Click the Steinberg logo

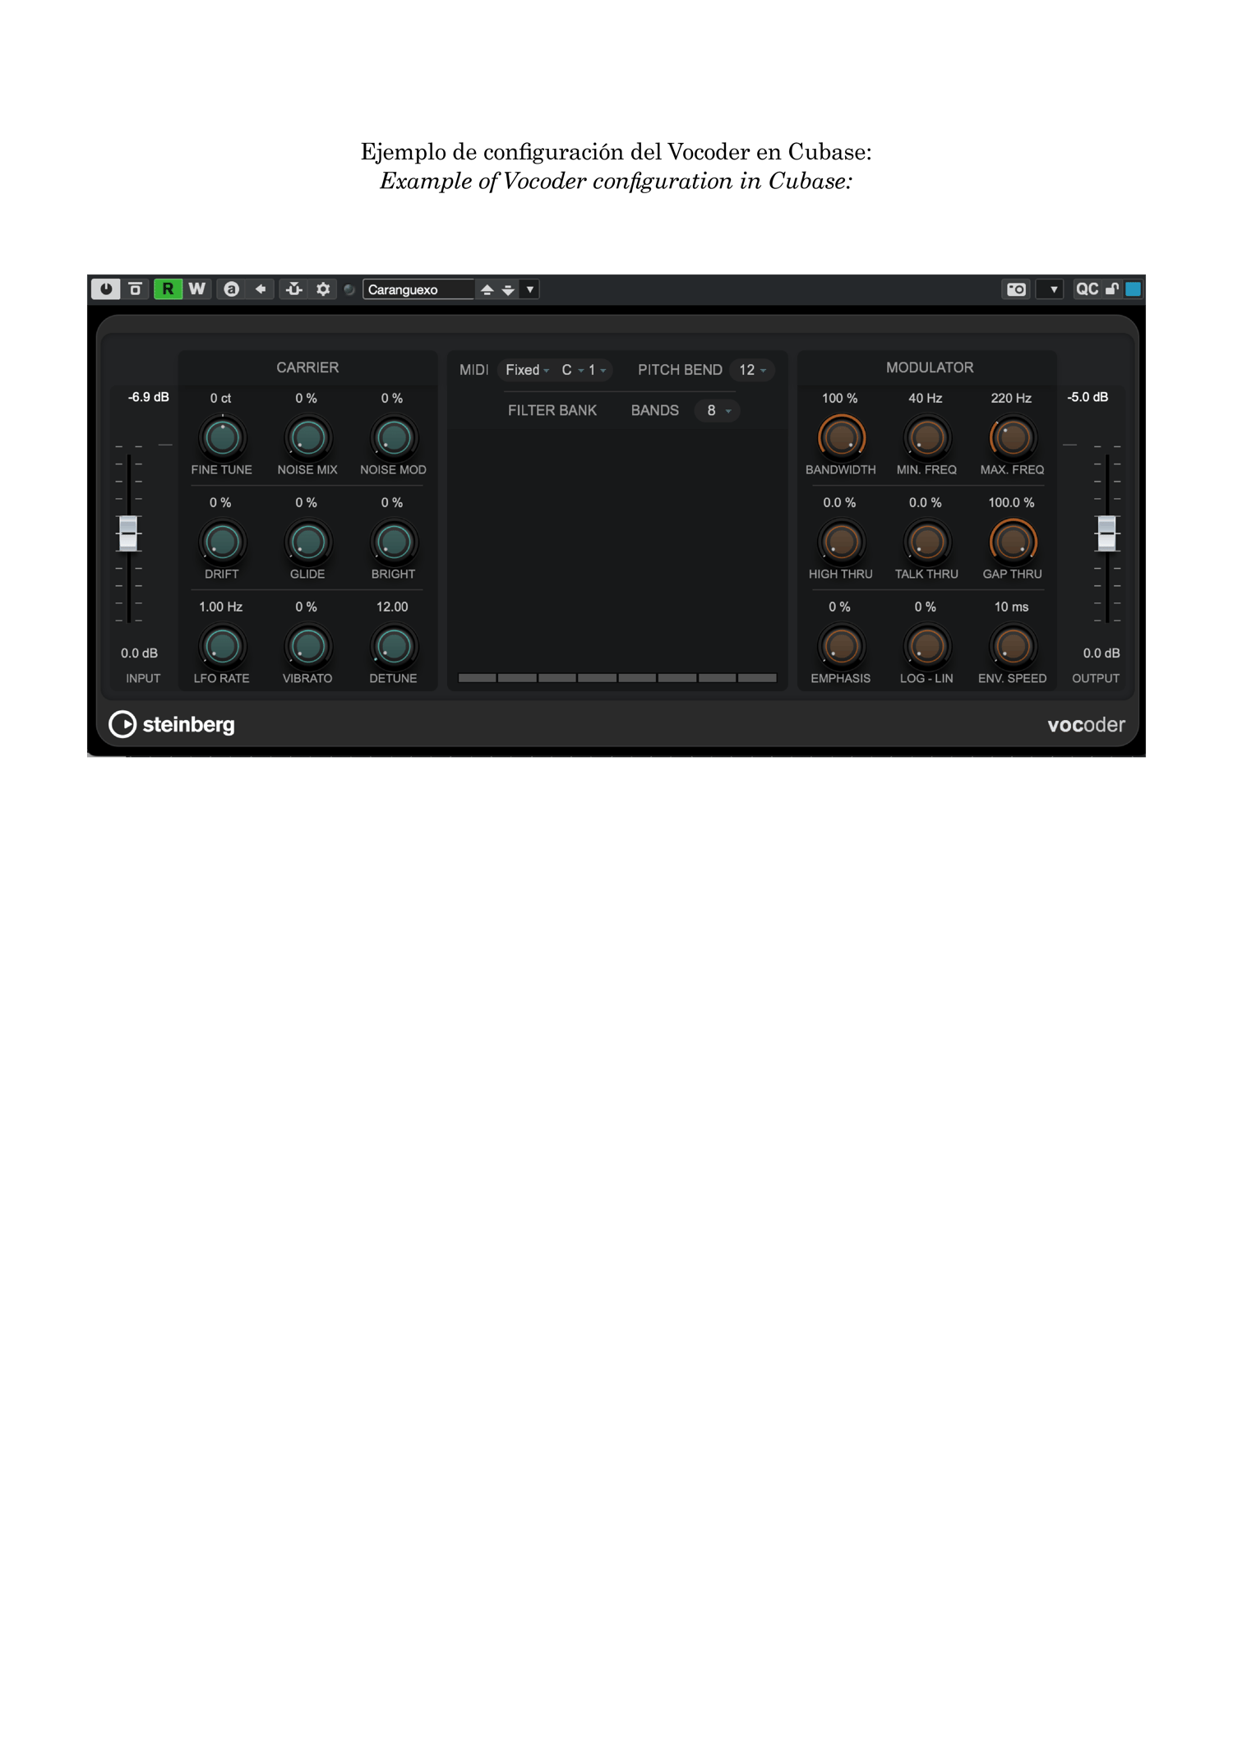(x=172, y=724)
